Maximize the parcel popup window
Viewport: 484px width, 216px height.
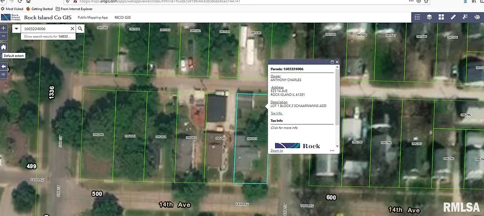[332, 62]
